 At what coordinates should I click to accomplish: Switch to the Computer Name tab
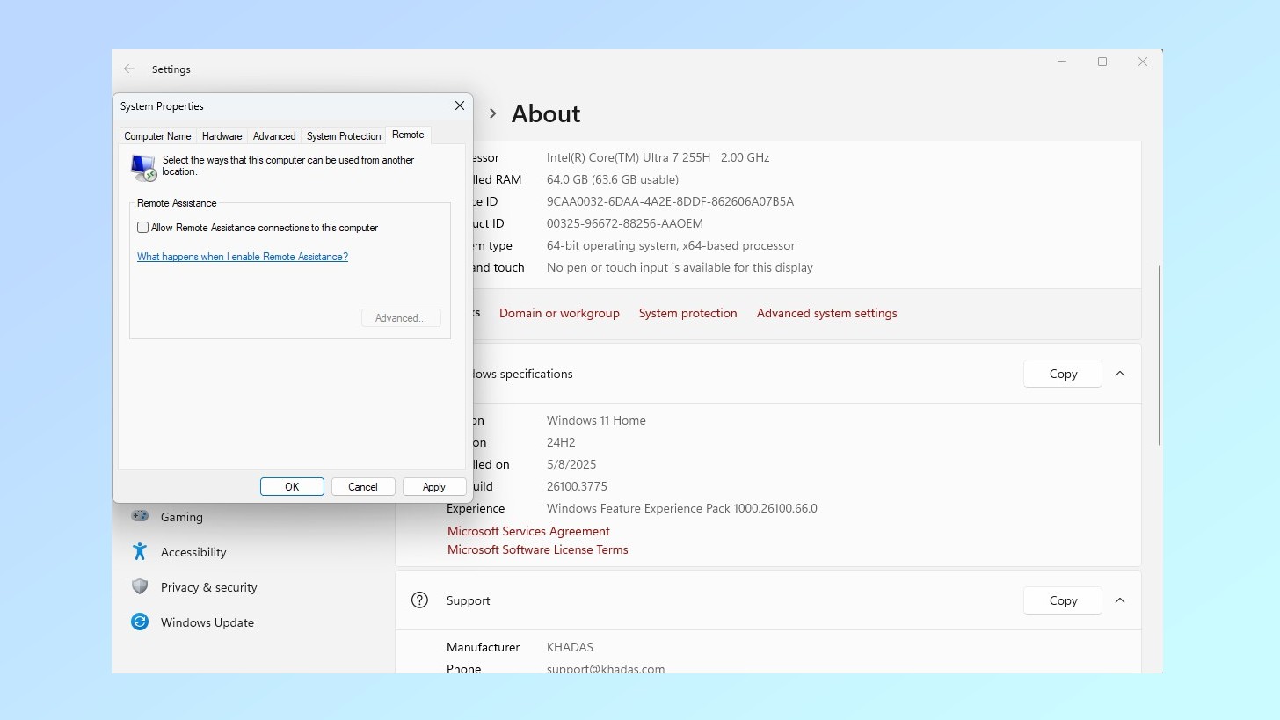(x=157, y=135)
